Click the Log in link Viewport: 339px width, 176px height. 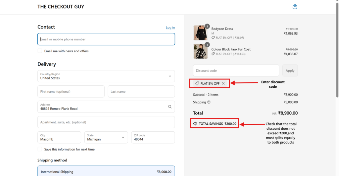click(170, 27)
